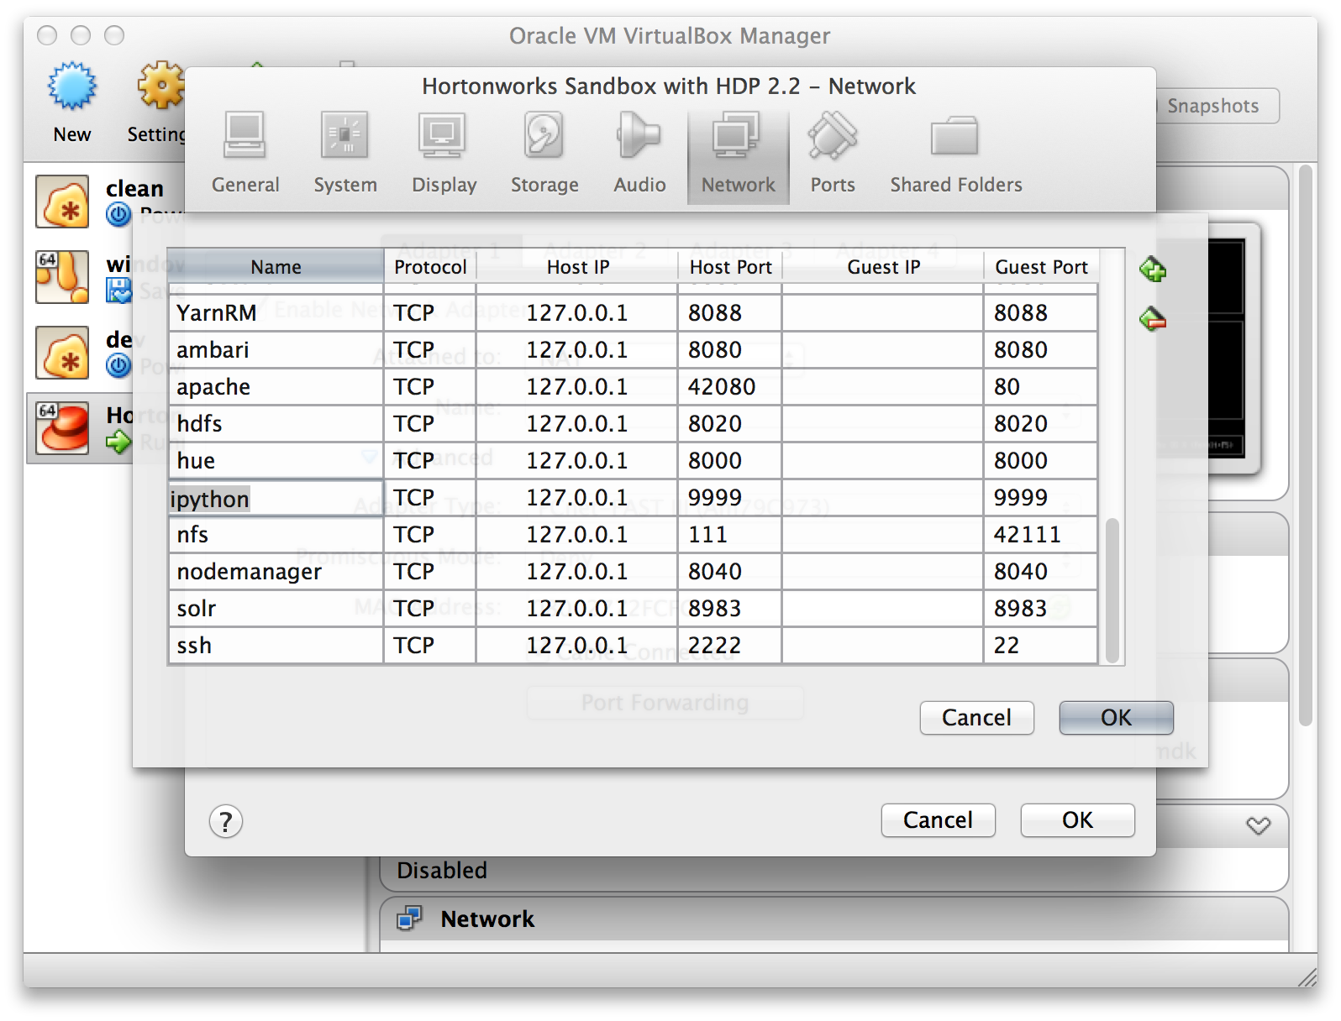Click host port 42080 for apache

click(x=730, y=386)
